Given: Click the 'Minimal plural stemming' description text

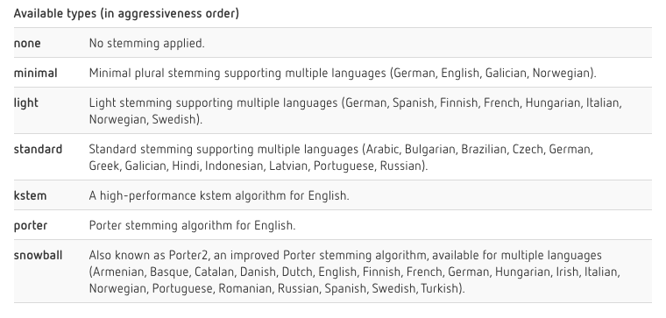Looking at the screenshot, I should (343, 73).
